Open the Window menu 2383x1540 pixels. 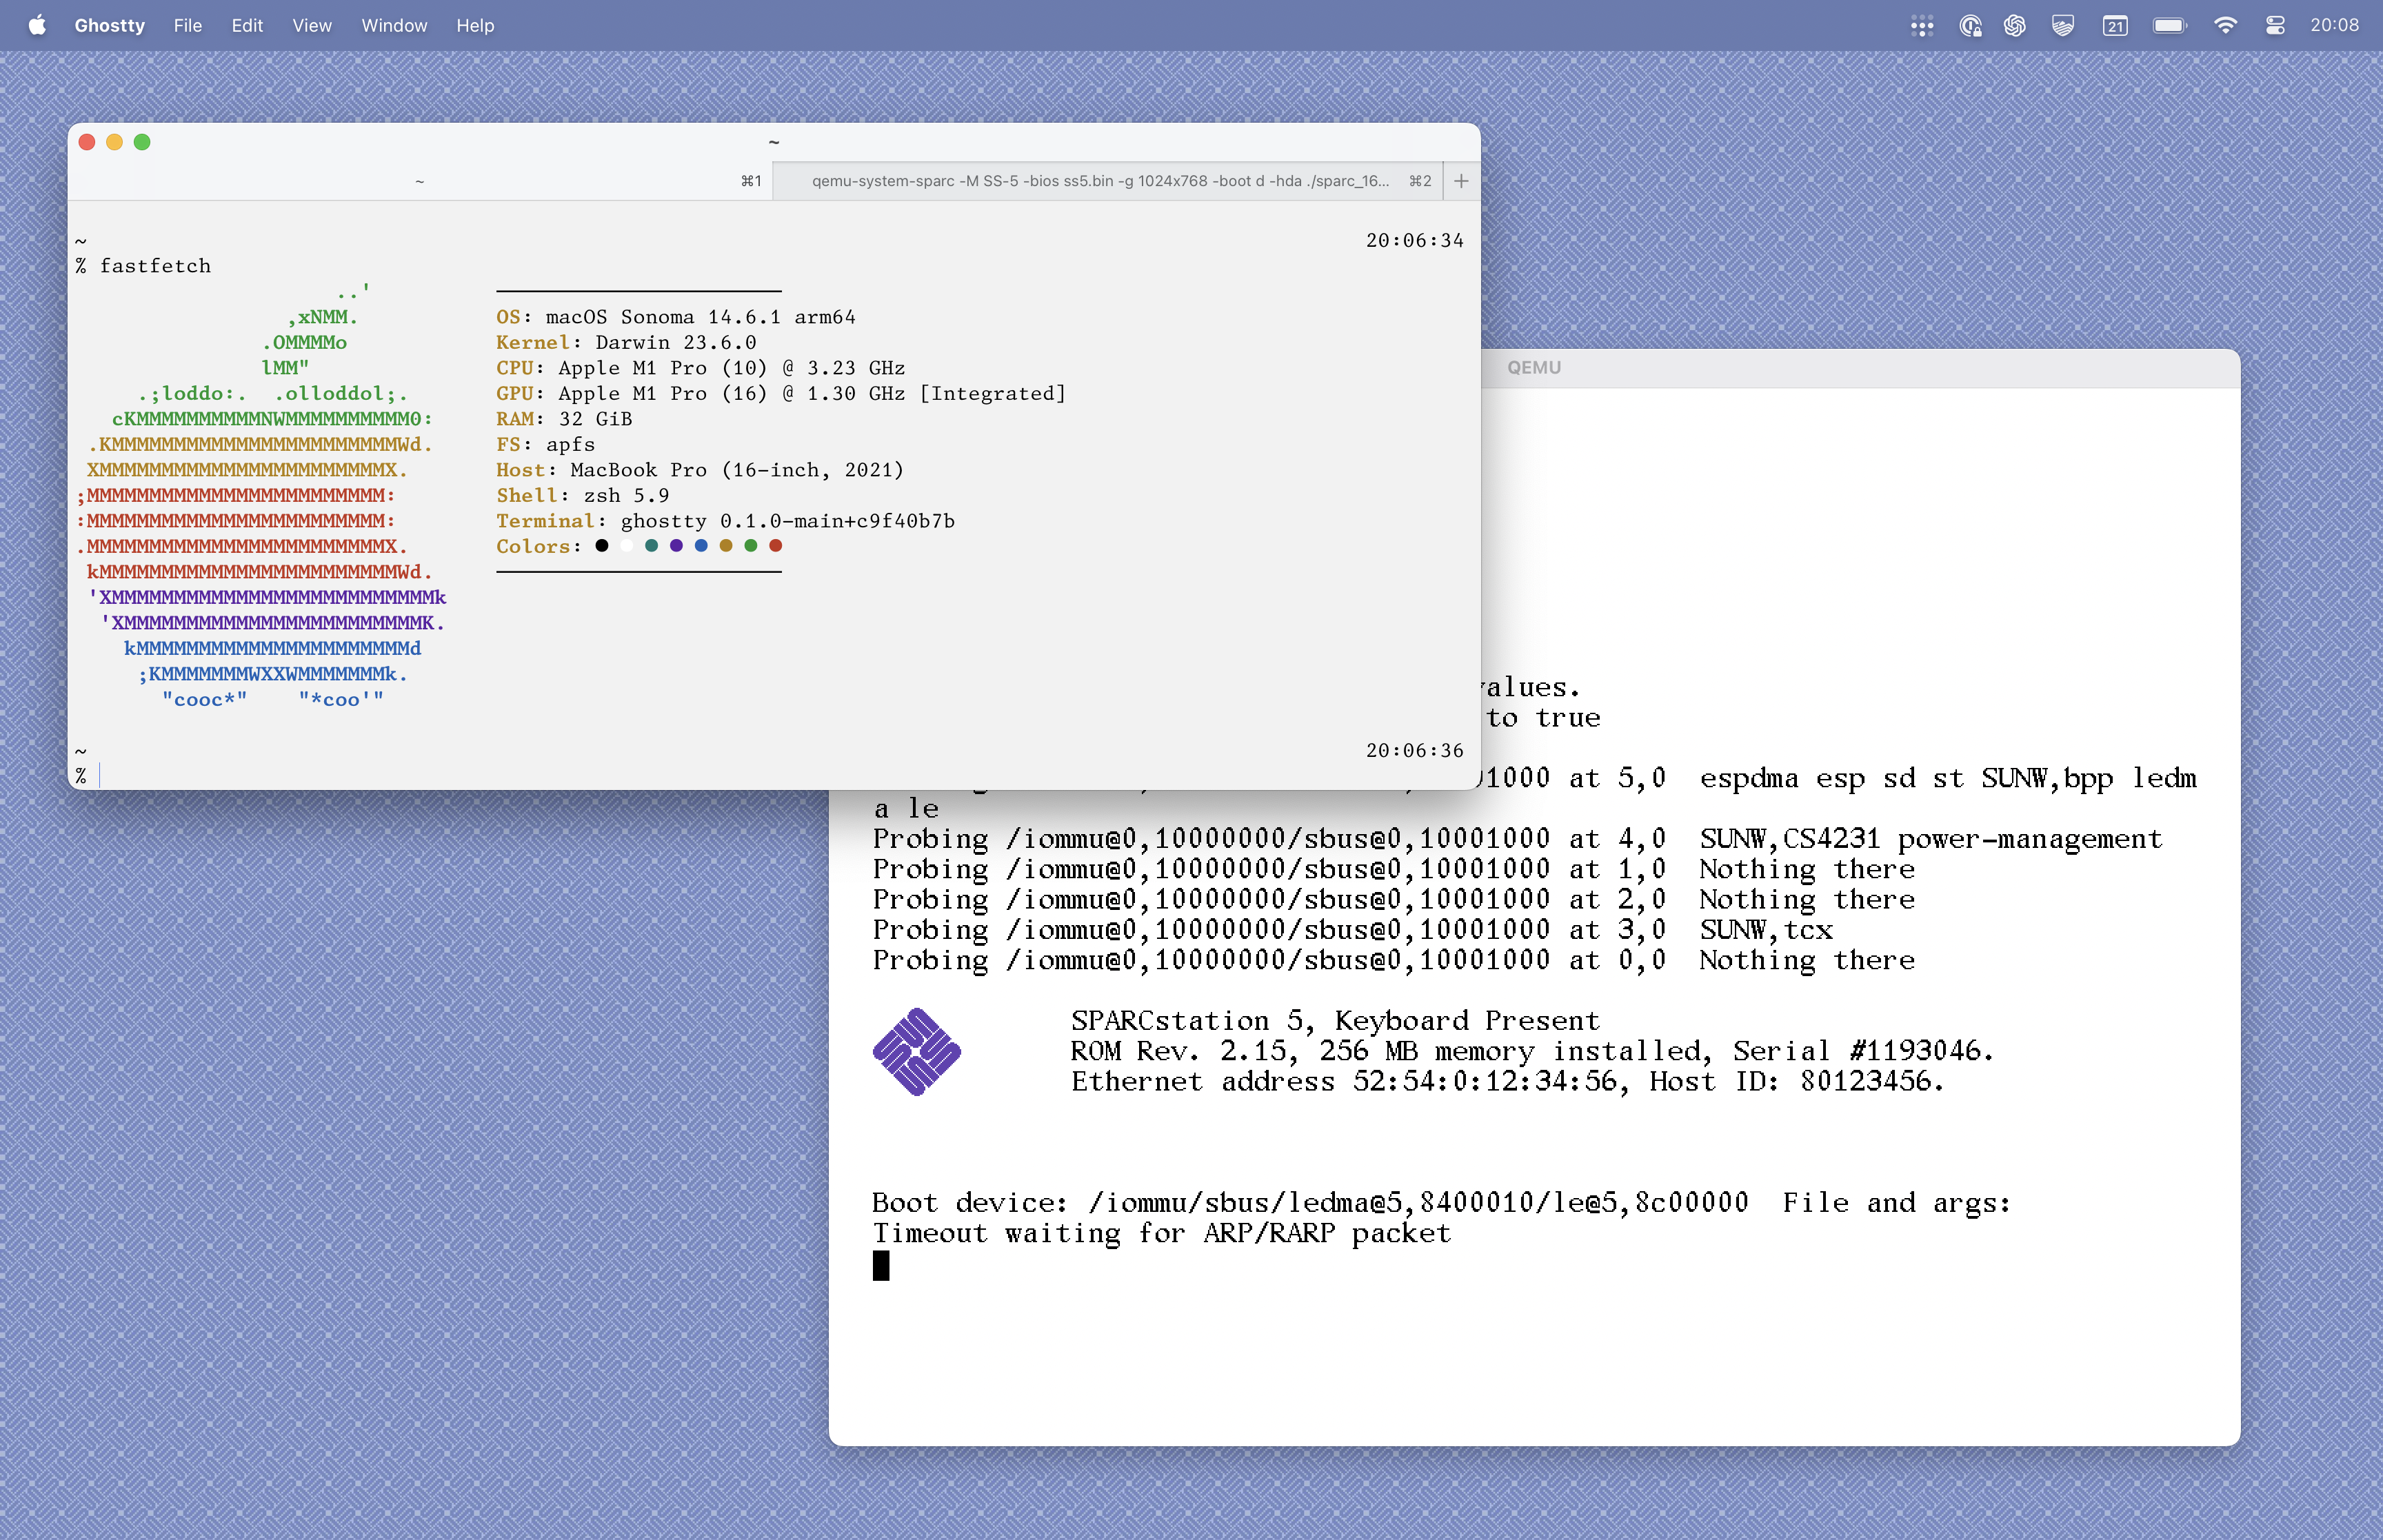point(394,26)
